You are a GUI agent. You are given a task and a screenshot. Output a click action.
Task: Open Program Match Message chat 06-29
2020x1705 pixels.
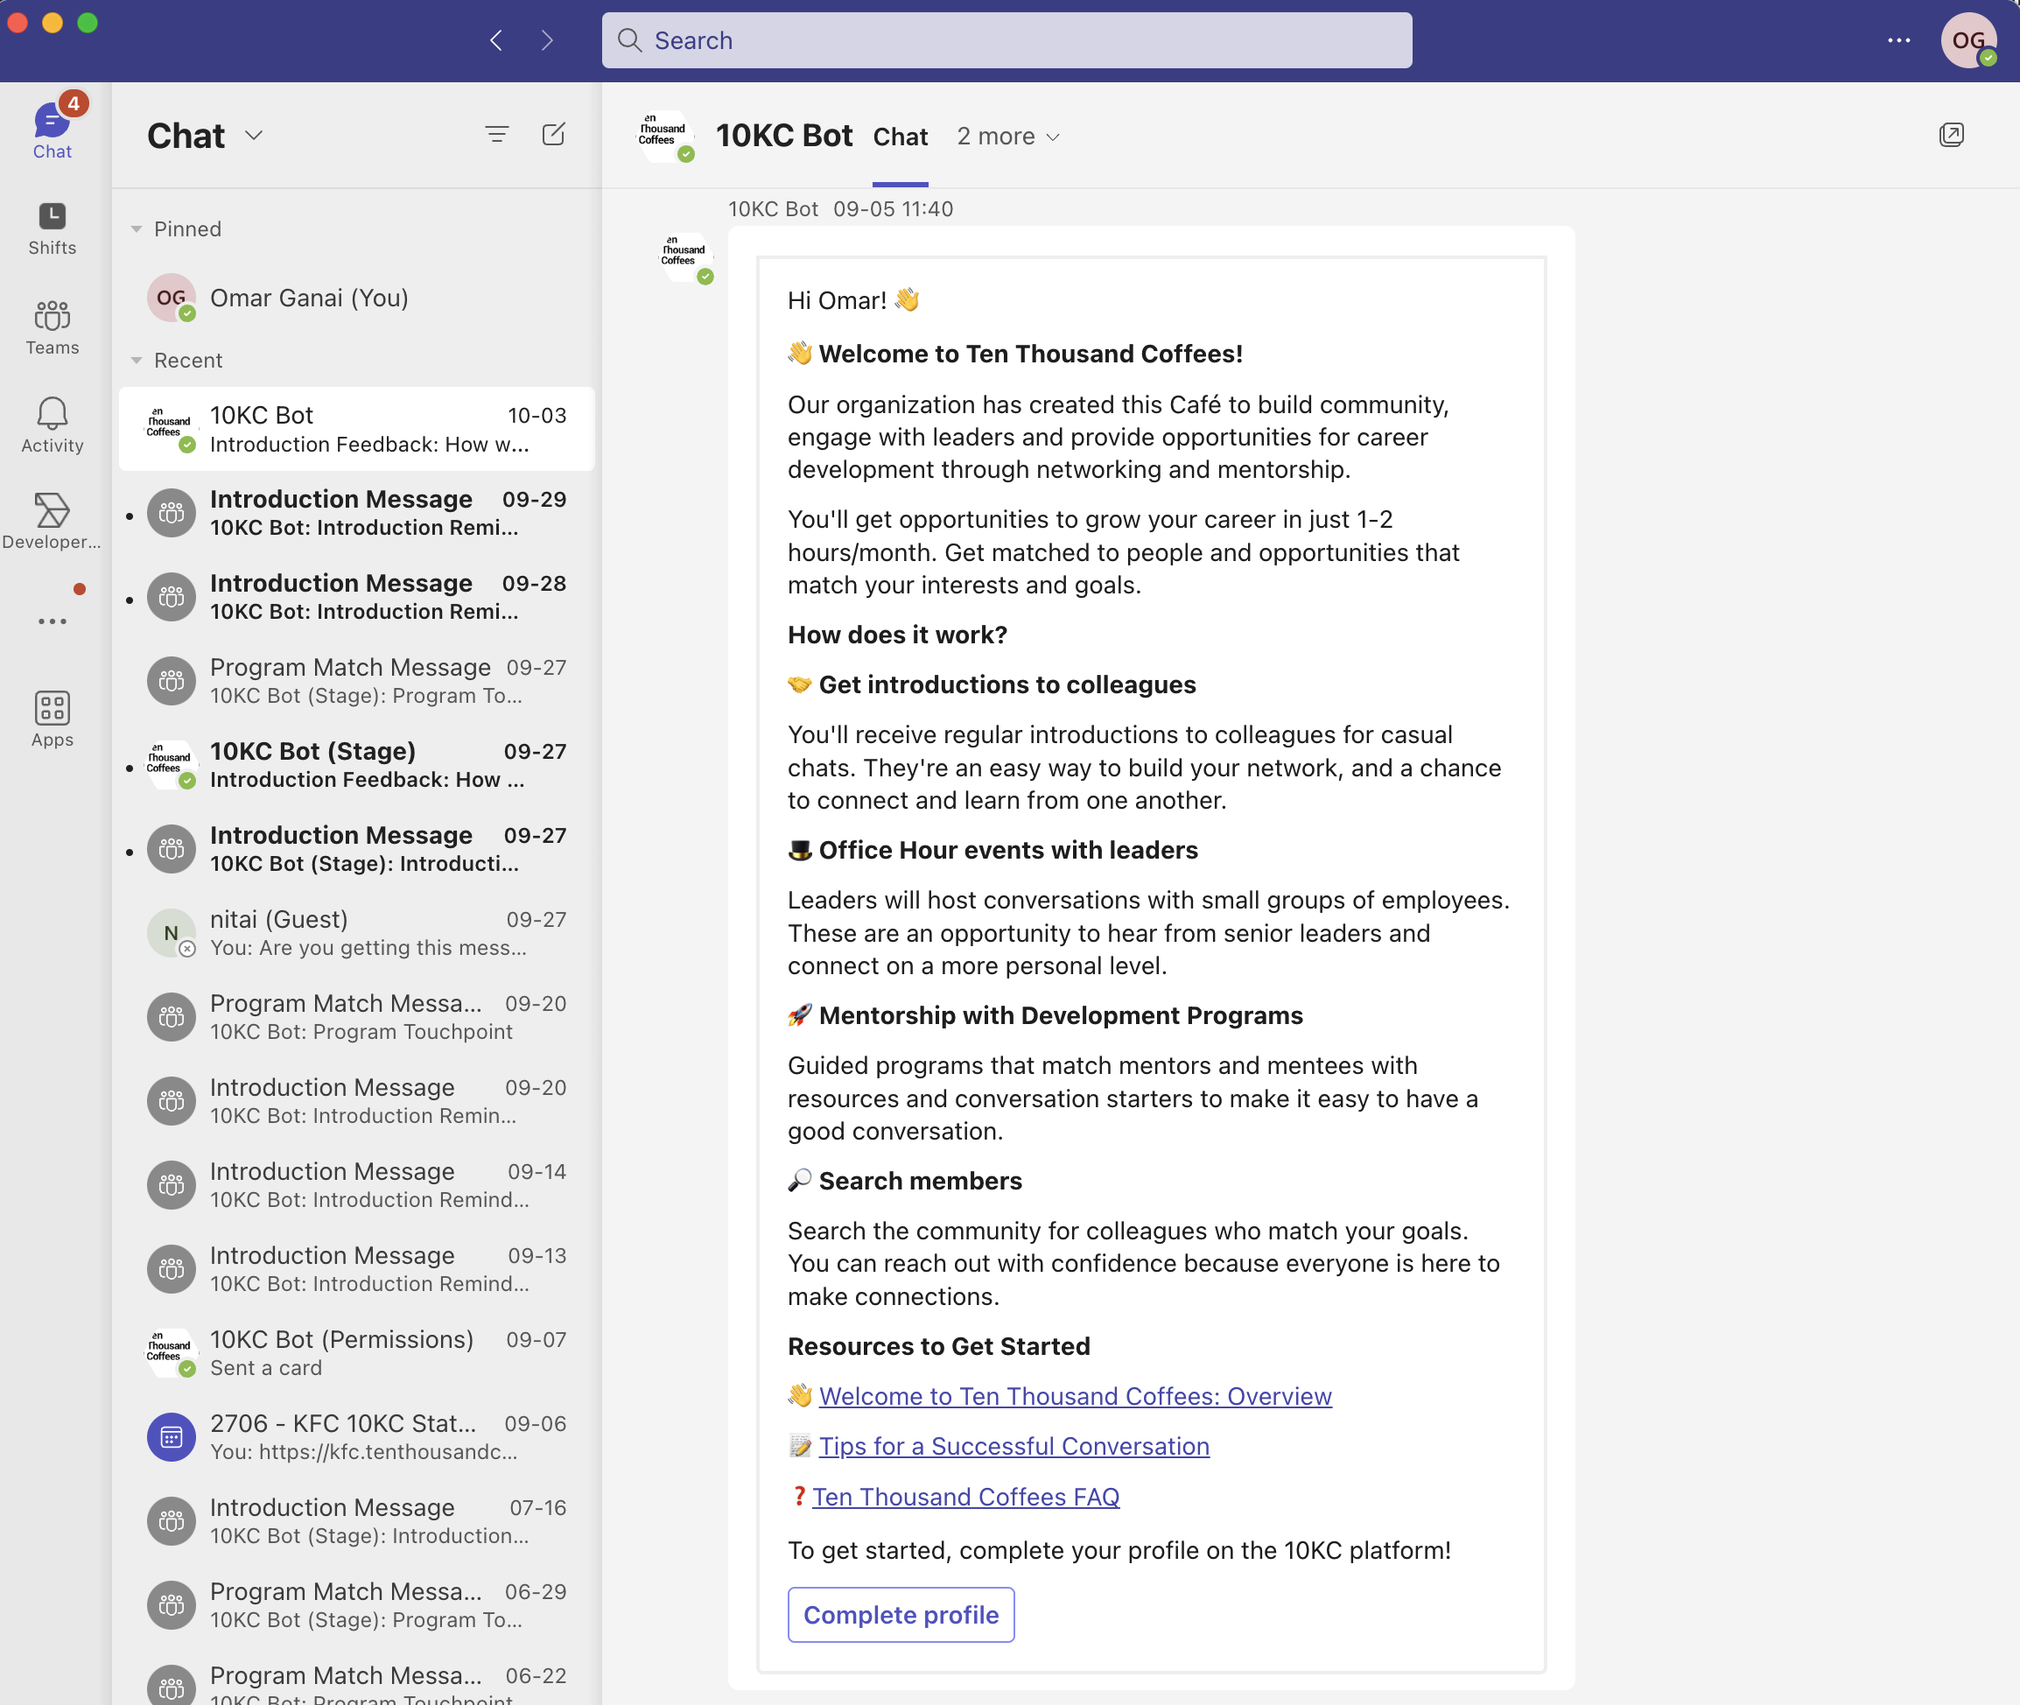355,1605
